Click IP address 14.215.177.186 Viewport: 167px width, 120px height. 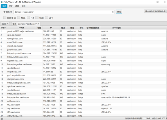[x=50, y=35]
